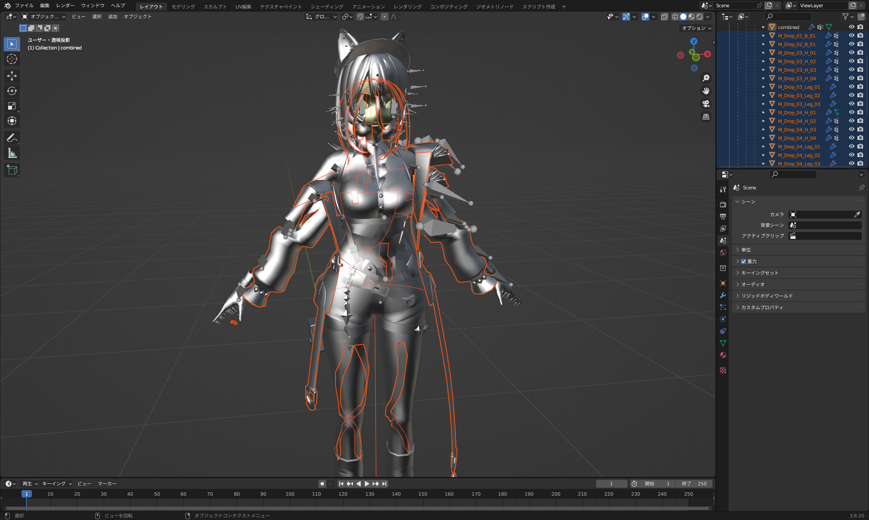Open the Physics properties tab
This screenshot has width=869, height=520.
tap(723, 319)
